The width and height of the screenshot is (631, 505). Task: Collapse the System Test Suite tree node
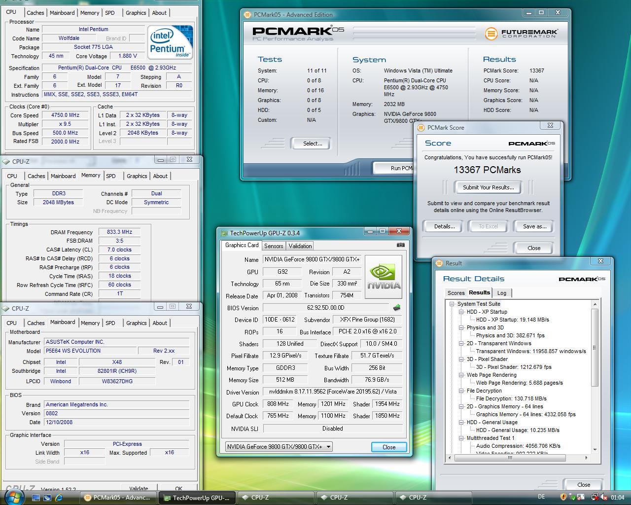point(452,304)
